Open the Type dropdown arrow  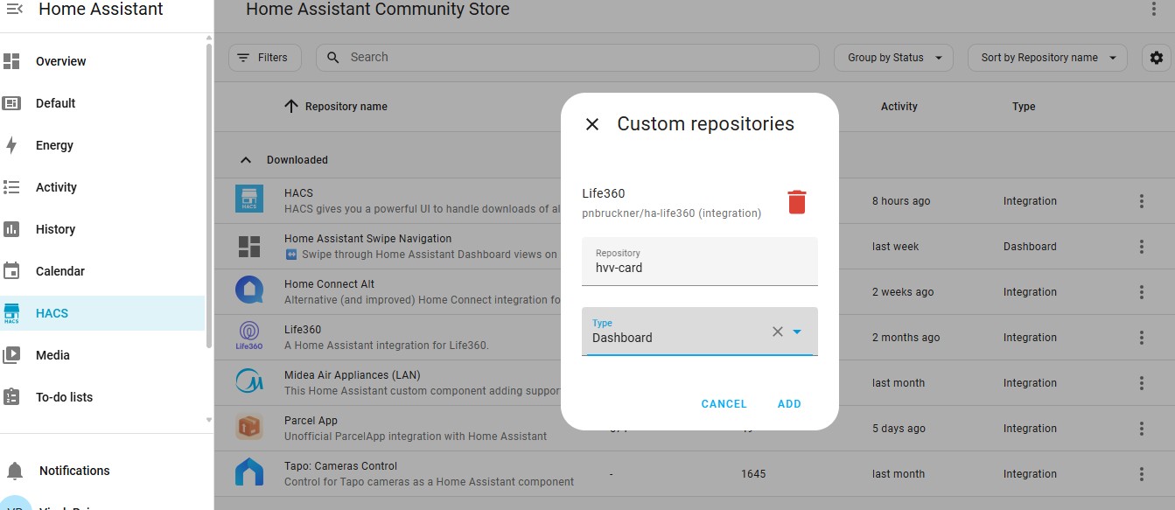point(797,332)
